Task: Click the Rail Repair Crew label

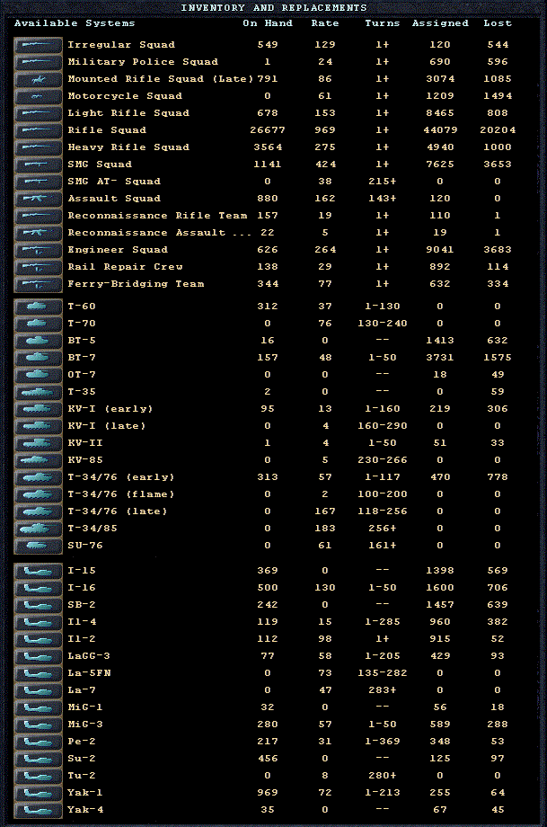Action: click(x=126, y=267)
